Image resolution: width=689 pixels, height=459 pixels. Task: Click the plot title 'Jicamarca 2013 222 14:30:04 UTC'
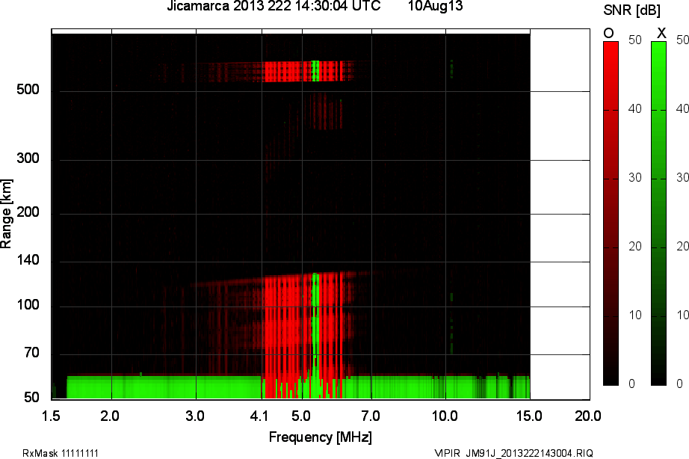click(274, 6)
